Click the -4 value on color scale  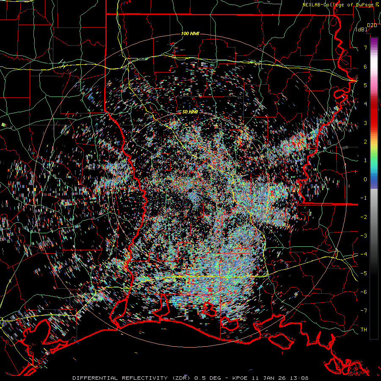tap(364, 254)
